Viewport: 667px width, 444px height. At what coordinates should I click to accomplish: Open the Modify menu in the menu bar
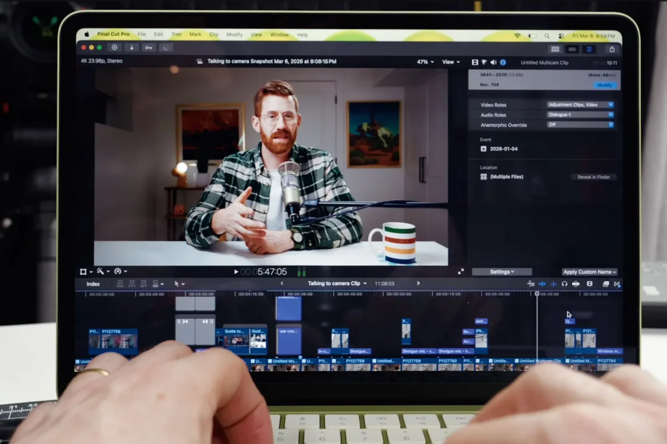234,34
